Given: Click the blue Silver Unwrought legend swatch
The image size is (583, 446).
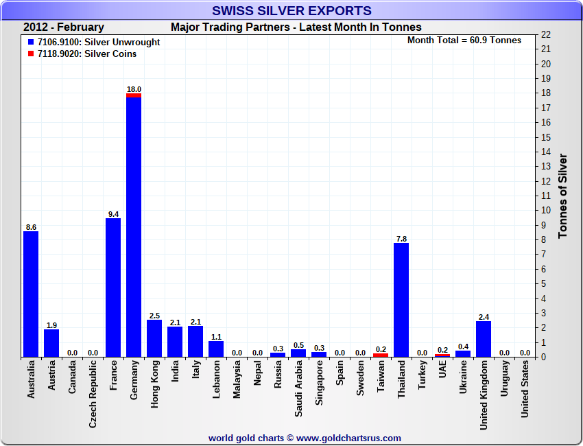Looking at the screenshot, I should click(x=31, y=43).
